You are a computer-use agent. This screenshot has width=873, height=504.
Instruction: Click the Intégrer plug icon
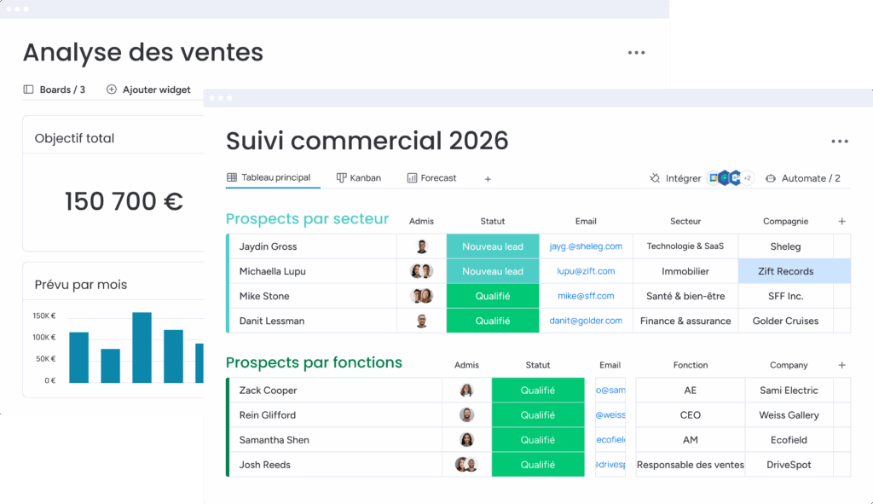point(655,178)
